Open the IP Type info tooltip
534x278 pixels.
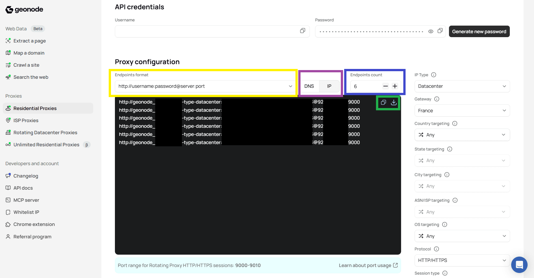click(x=434, y=75)
